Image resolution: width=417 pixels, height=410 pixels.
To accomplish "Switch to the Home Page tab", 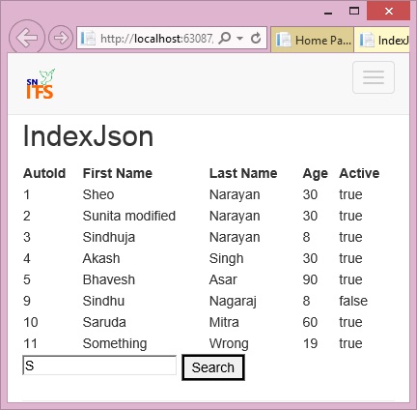I will tap(313, 40).
